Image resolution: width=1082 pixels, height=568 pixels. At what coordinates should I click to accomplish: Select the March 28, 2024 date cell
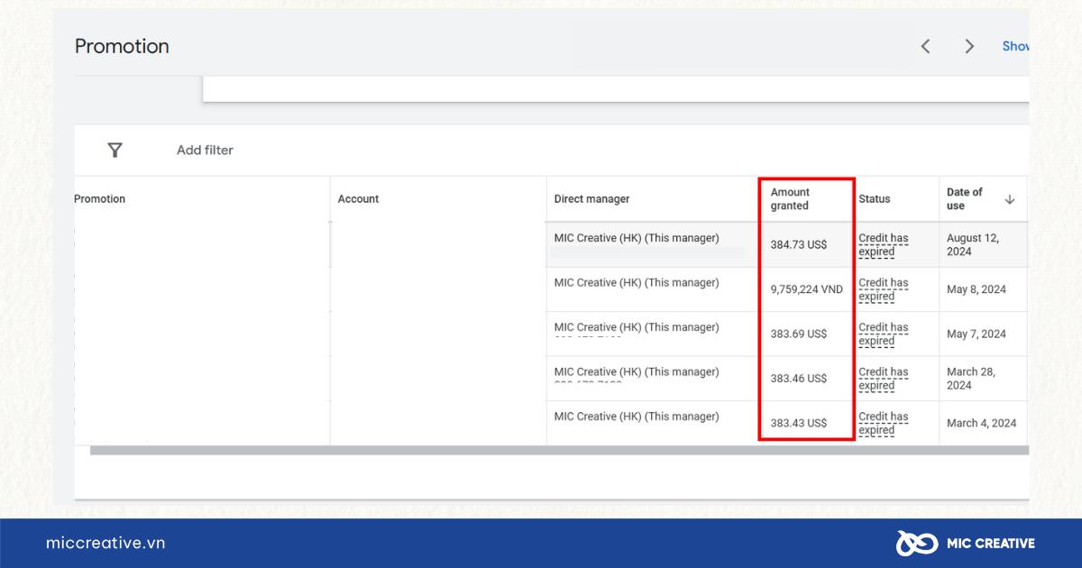pyautogui.click(x=971, y=379)
